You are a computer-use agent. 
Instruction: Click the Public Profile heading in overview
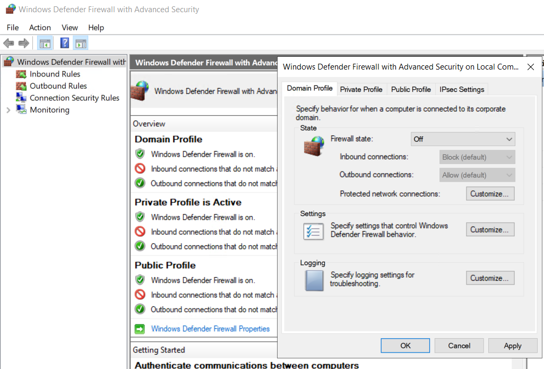point(165,265)
